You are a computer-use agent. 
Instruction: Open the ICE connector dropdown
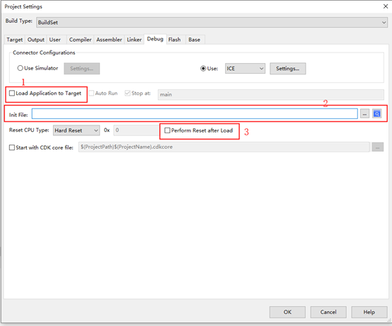pyautogui.click(x=245, y=68)
